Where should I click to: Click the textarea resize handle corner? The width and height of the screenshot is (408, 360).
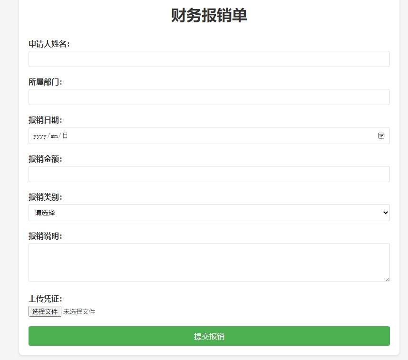(x=387, y=279)
